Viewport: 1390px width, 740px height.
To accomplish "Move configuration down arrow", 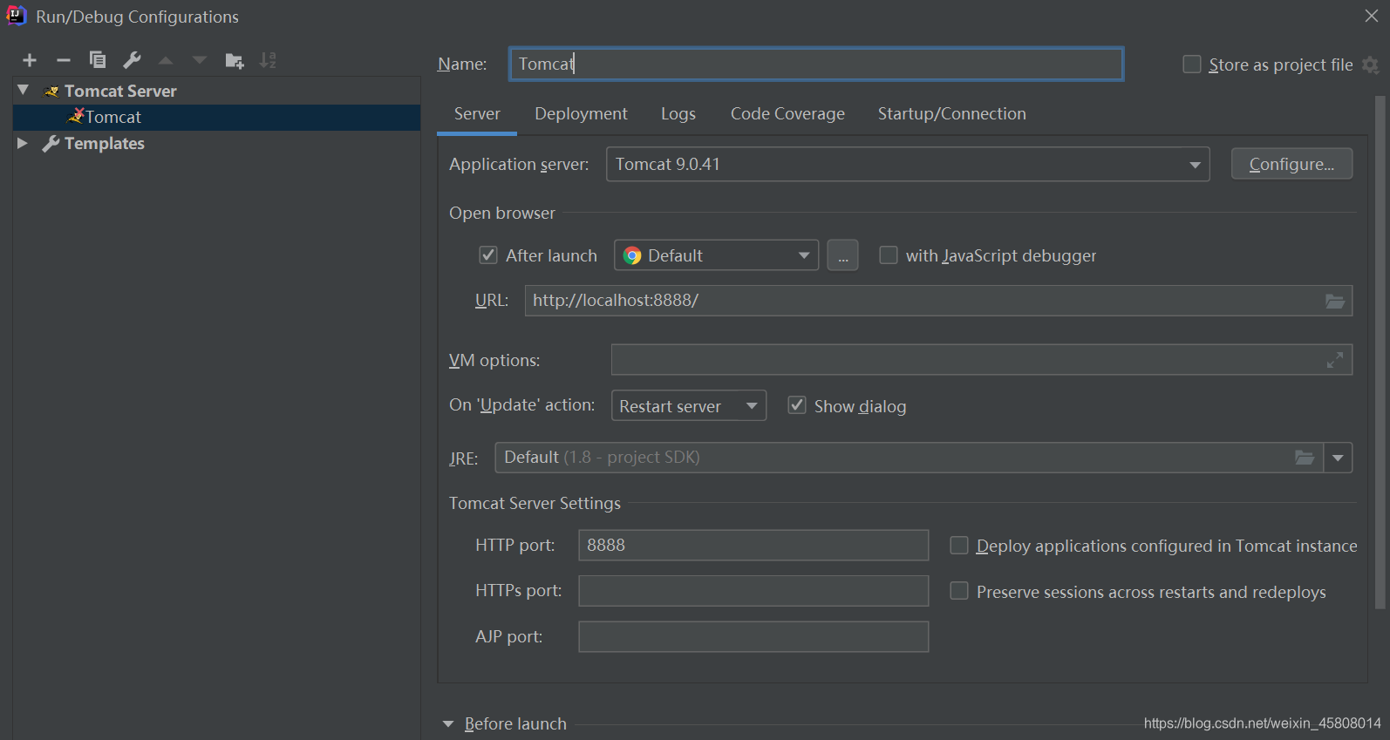I will pos(200,60).
